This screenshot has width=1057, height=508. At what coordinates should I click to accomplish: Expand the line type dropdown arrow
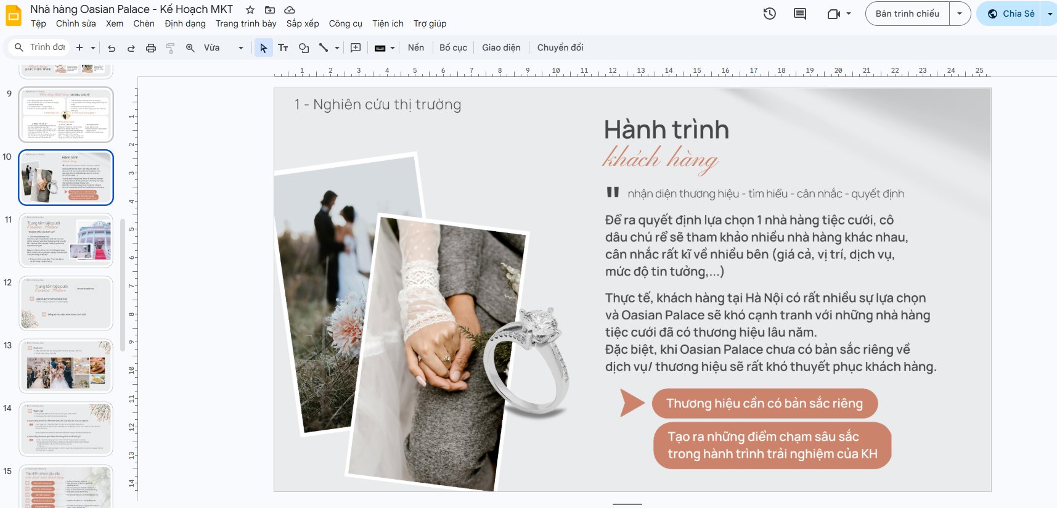(x=337, y=47)
